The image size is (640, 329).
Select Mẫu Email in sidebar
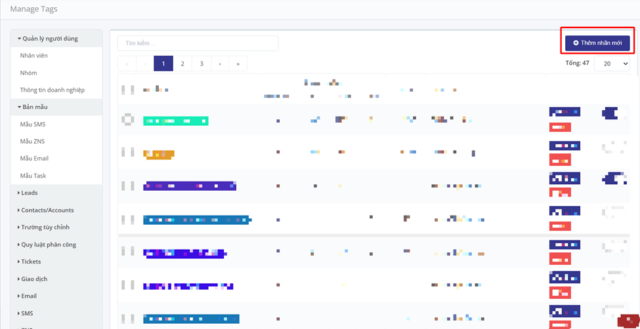pyautogui.click(x=34, y=159)
